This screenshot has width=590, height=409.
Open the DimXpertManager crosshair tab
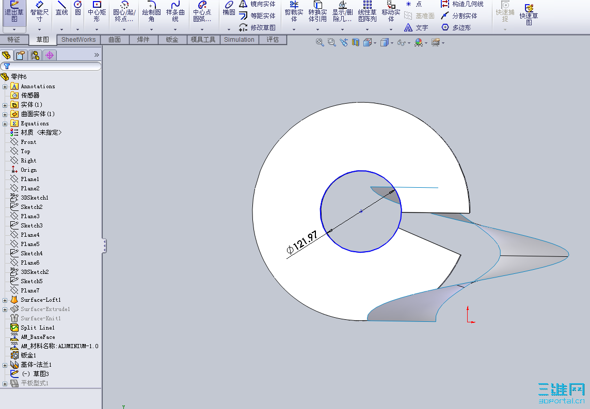coord(50,55)
